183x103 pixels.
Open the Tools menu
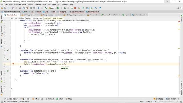click(x=54, y=5)
